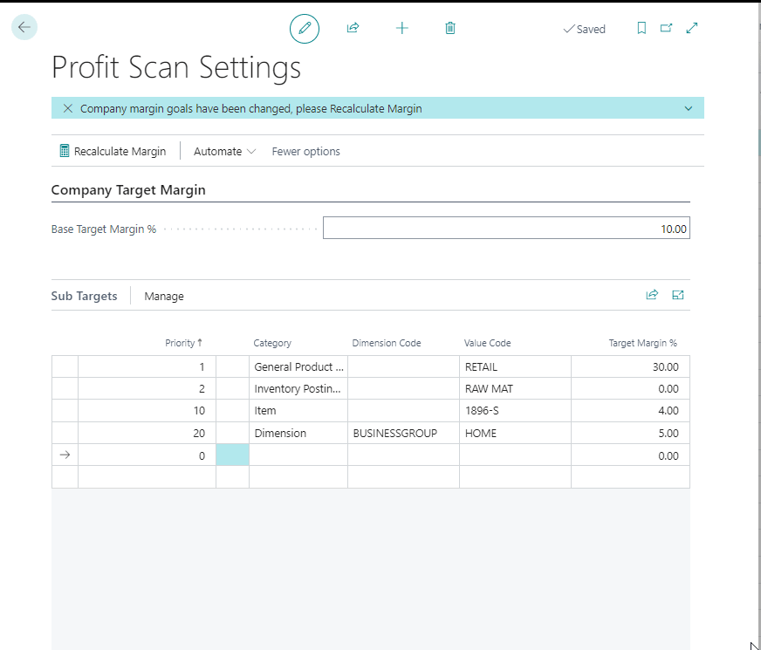Share the Sub Targets list icon
Image resolution: width=761 pixels, height=650 pixels.
pos(652,295)
